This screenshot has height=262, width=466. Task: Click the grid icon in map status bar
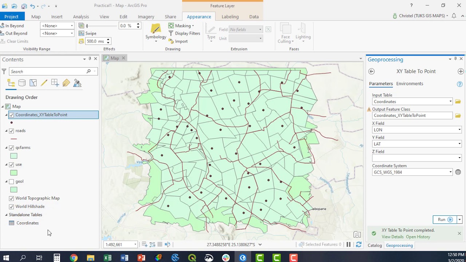[160, 245]
